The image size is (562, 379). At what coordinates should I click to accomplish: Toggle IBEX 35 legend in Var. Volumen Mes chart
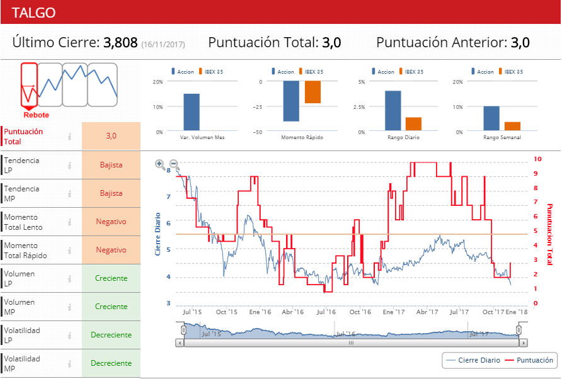pos(211,72)
